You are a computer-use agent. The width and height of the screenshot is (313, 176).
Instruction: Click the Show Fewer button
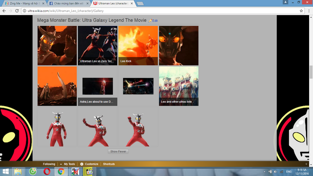coord(118,152)
